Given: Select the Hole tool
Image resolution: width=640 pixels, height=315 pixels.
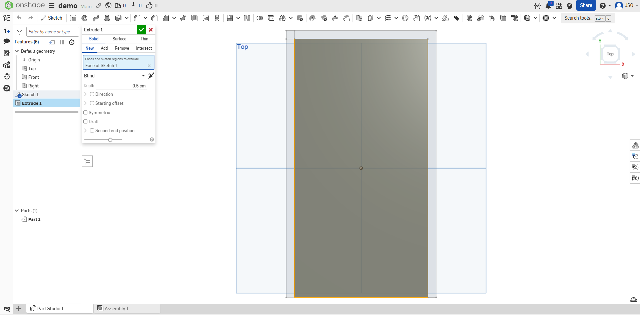Looking at the screenshot, I should click(x=206, y=18).
